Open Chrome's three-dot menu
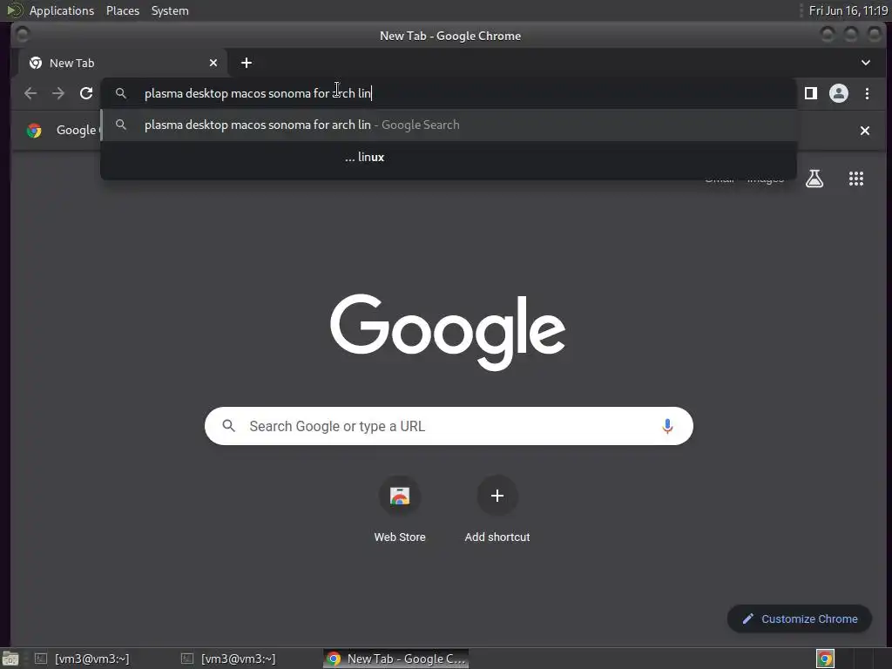892x669 pixels. click(867, 93)
